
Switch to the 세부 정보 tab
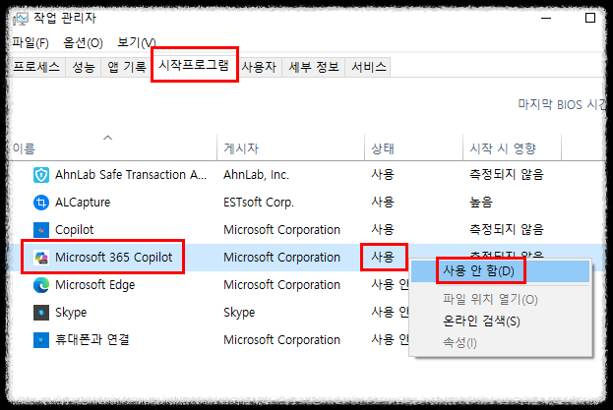coord(314,67)
